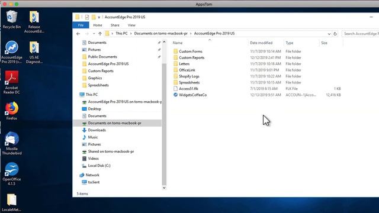Click the Local Disk (C:) drive icon
This screenshot has width=379, height=213.
pyautogui.click(x=84, y=166)
